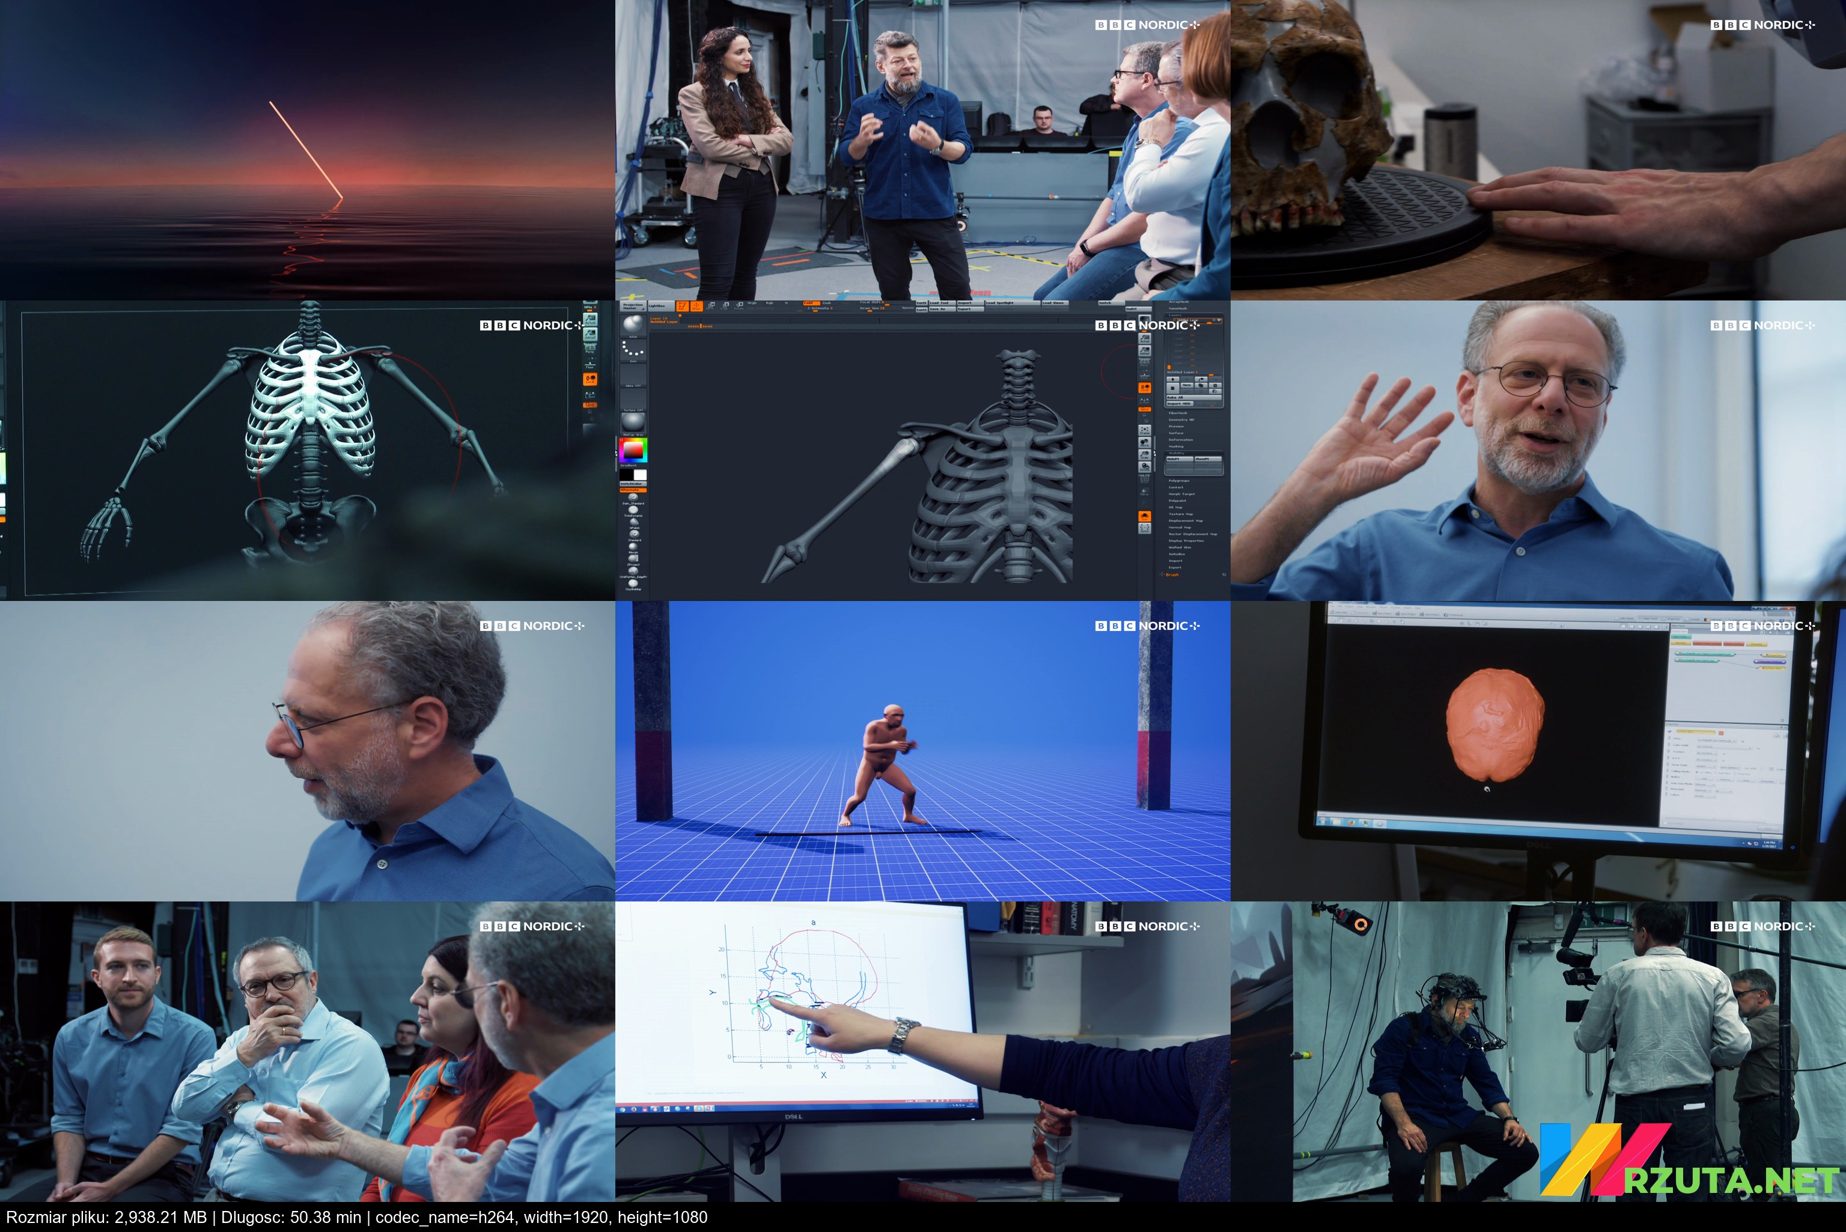1846x1232 pixels.
Task: Disable the Alternate color toggle
Action: [x=633, y=490]
